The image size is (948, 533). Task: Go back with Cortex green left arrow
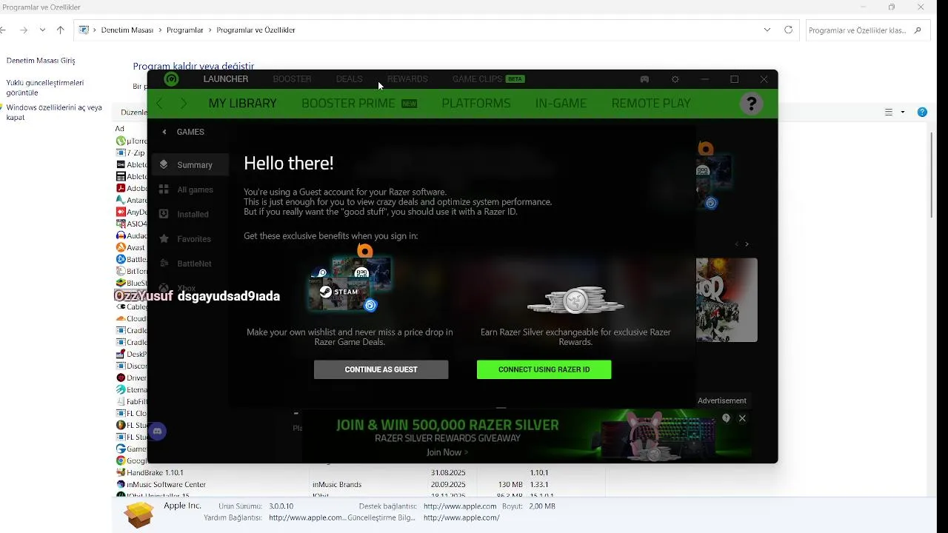coord(159,104)
